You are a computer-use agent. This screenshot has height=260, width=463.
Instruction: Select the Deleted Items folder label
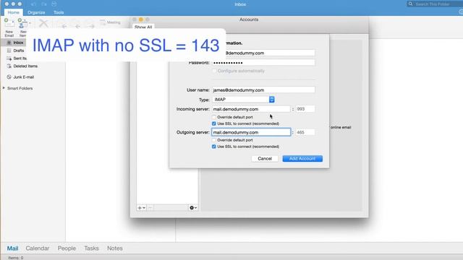tap(25, 66)
